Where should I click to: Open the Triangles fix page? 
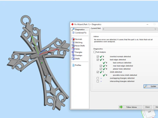tap(77, 52)
